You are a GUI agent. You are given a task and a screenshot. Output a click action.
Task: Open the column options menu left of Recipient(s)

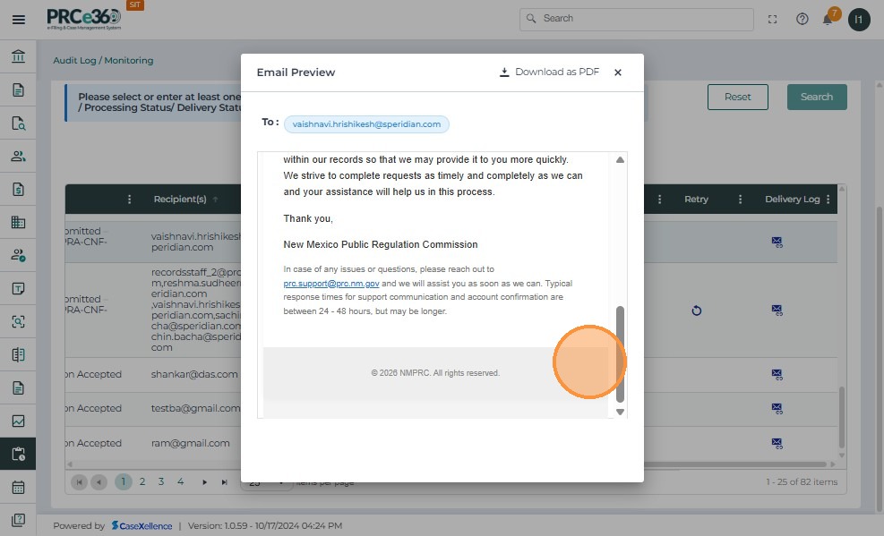pyautogui.click(x=129, y=199)
